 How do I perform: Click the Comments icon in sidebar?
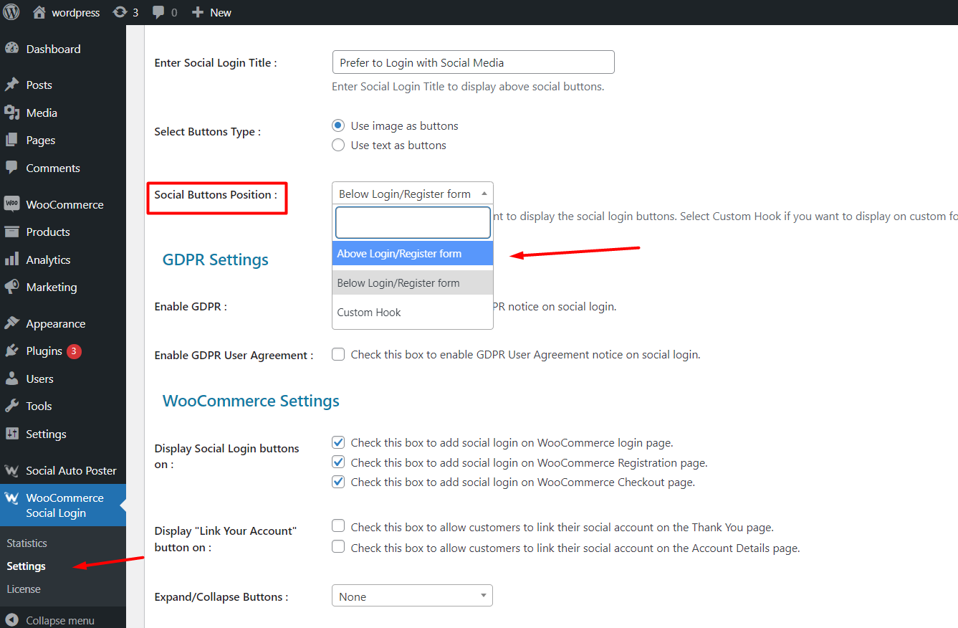11,168
